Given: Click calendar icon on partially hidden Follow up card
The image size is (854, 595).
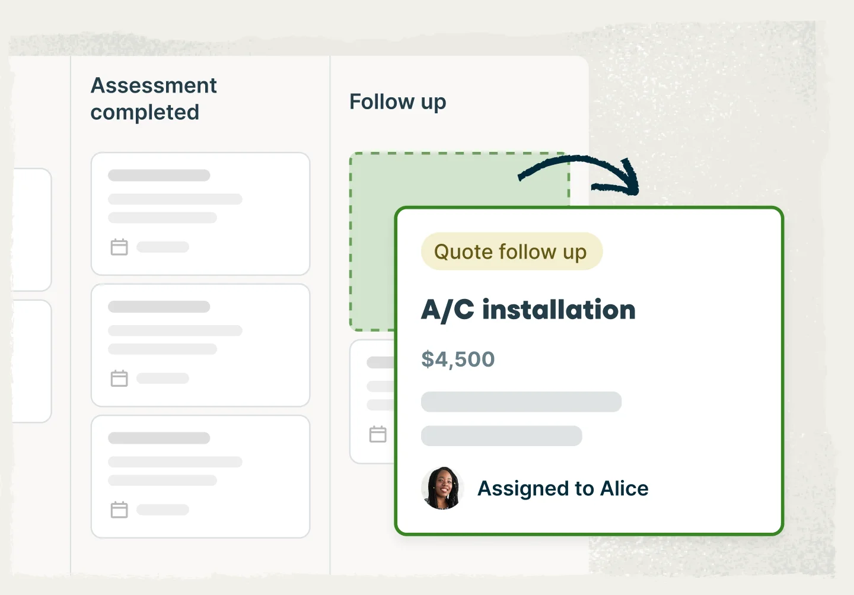Looking at the screenshot, I should (x=378, y=434).
